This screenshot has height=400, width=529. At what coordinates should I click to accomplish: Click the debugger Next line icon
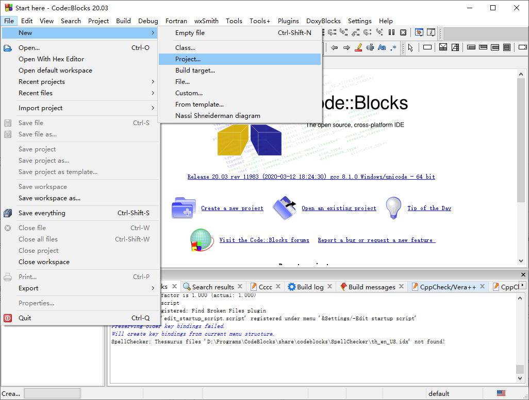point(332,32)
